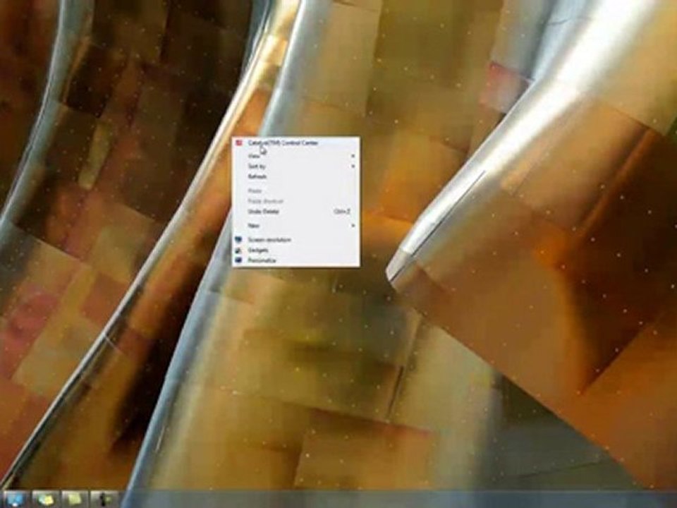
Task: Open the Sort by submenu
Action: tap(295, 167)
